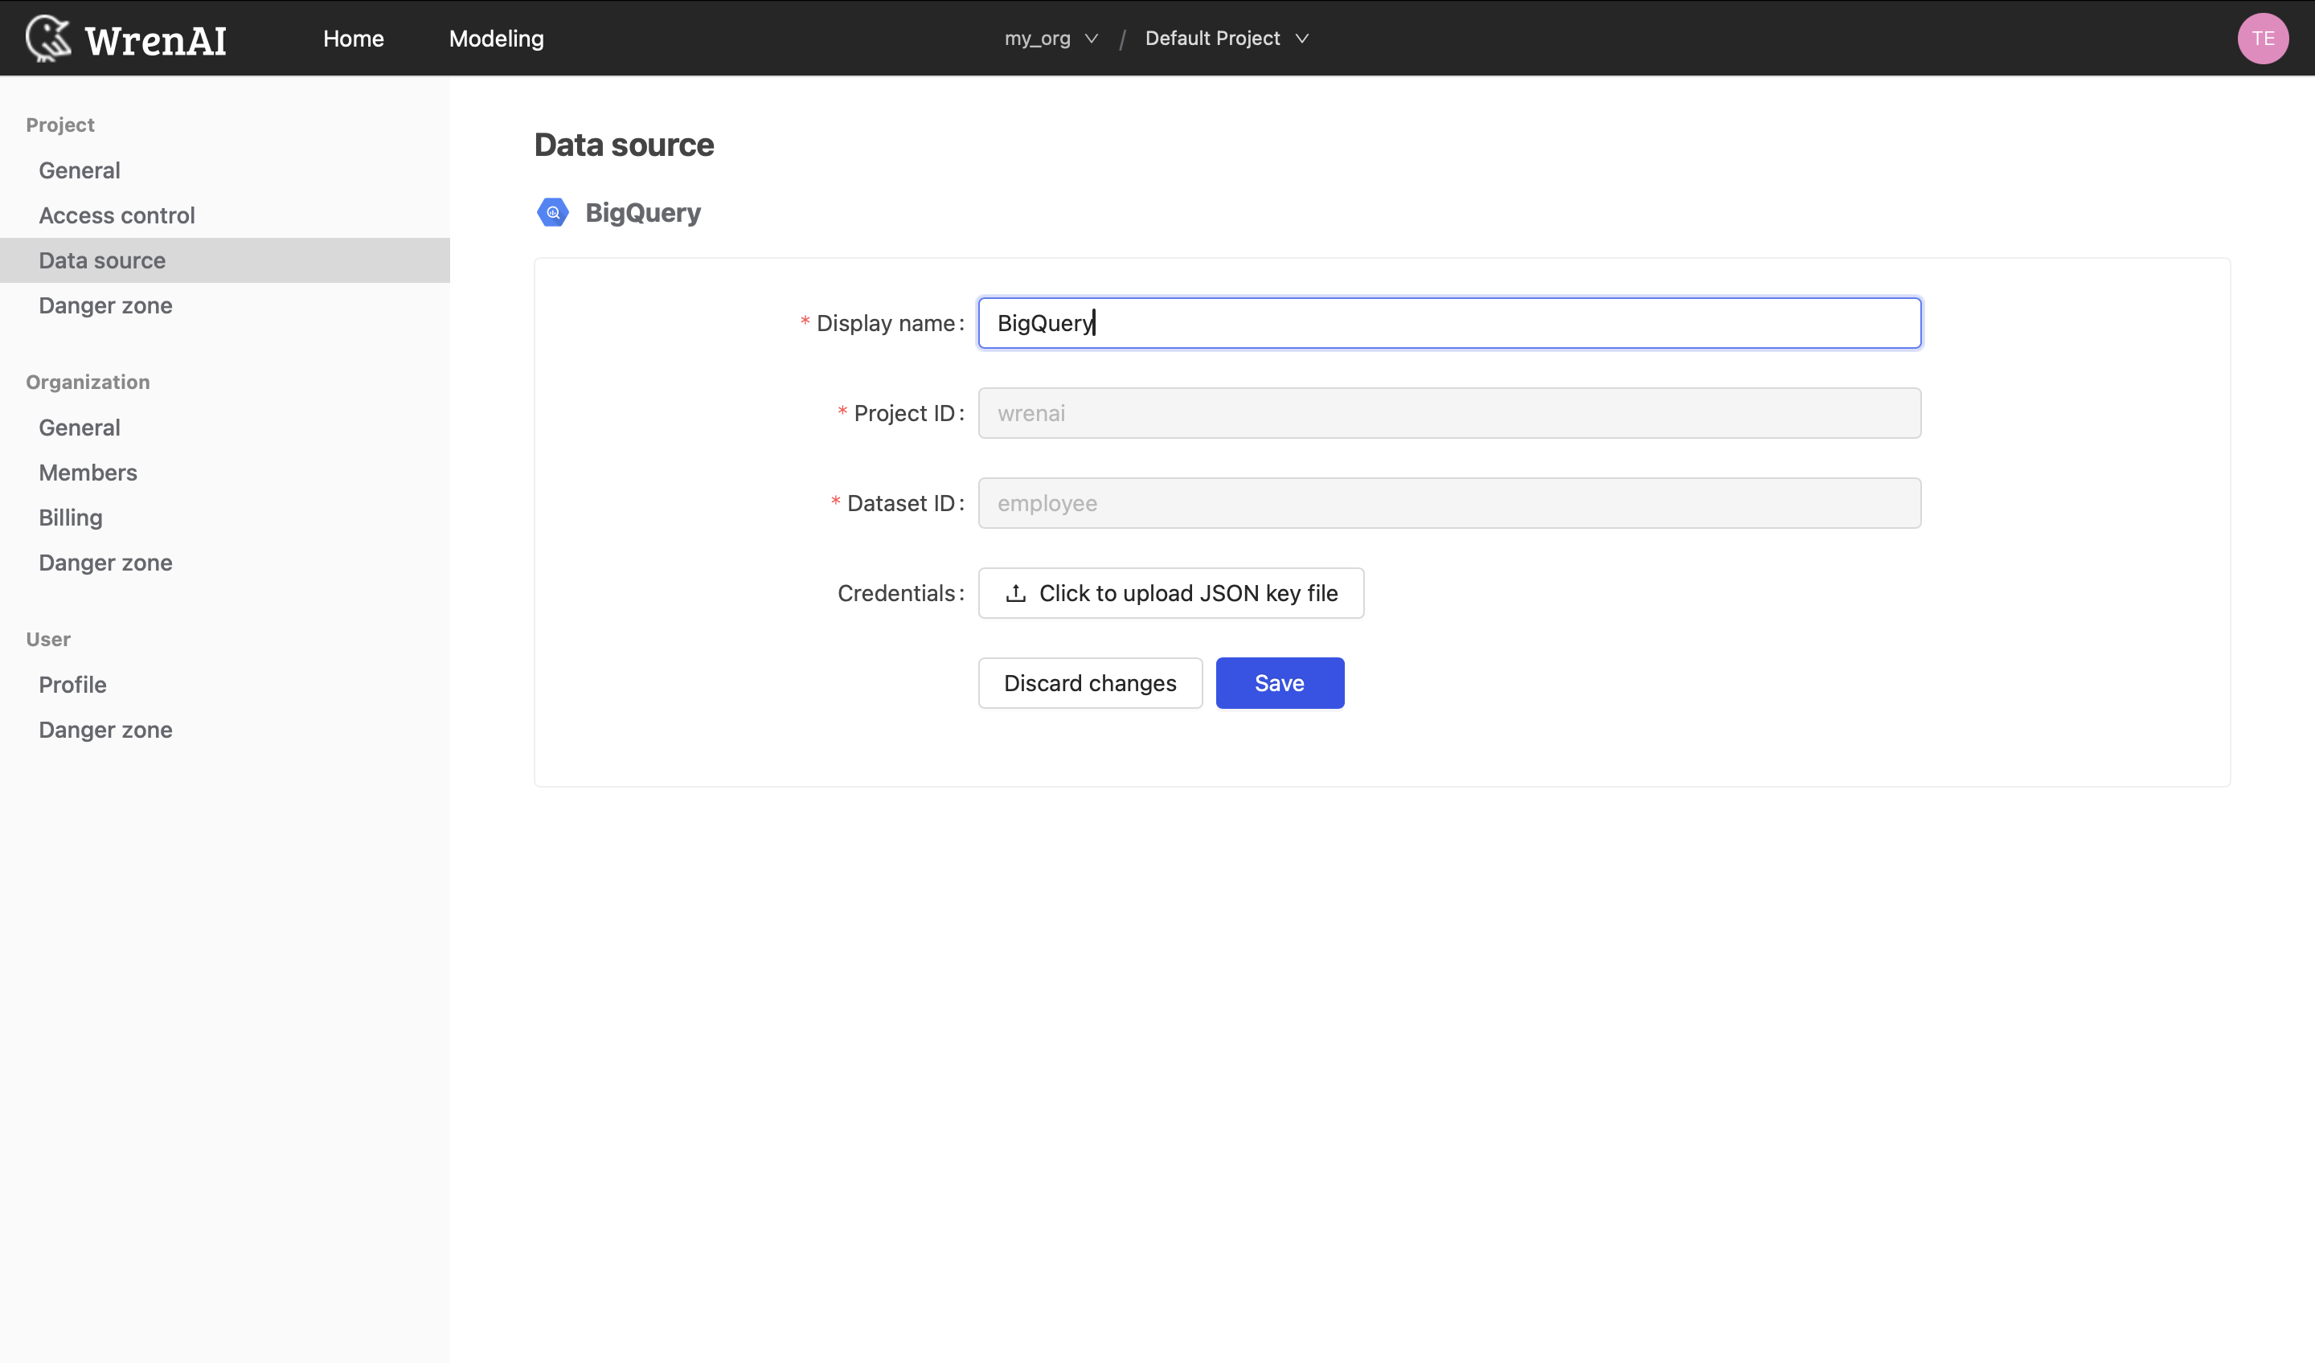
Task: Navigate to the Billing settings section
Action: [70, 516]
